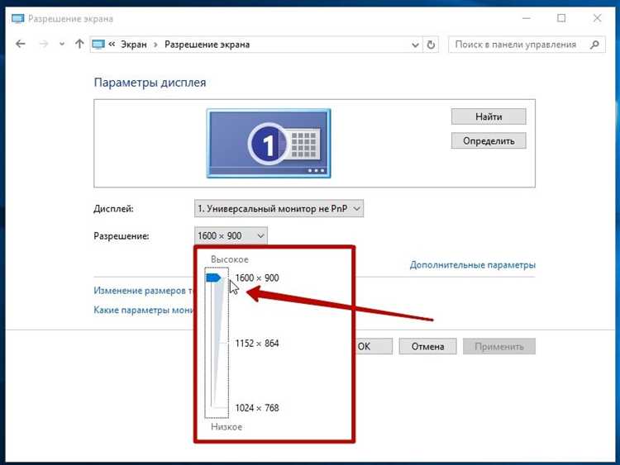Choose the 1600 × 900 resolution label
The height and width of the screenshot is (465, 620).
coord(257,278)
